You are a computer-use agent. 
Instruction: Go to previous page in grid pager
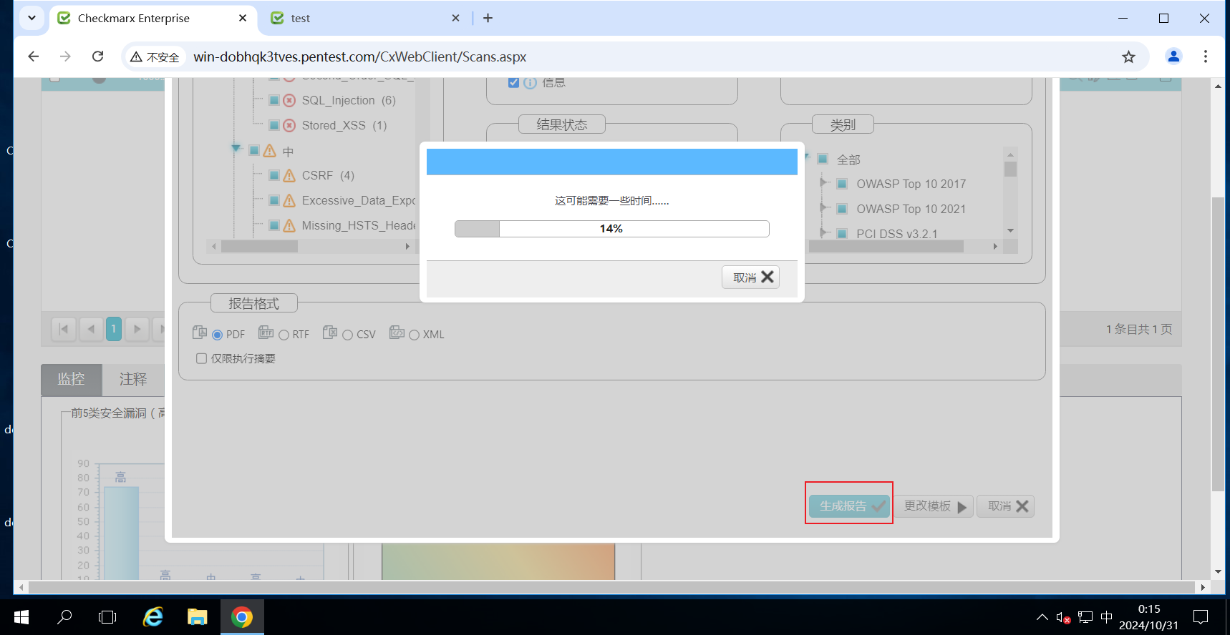91,329
